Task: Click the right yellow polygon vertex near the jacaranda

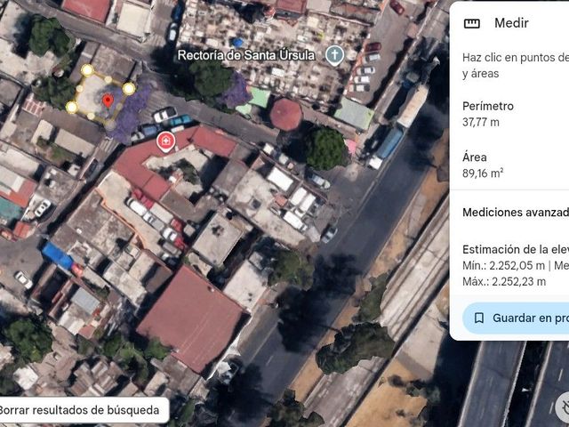Action: (x=129, y=88)
